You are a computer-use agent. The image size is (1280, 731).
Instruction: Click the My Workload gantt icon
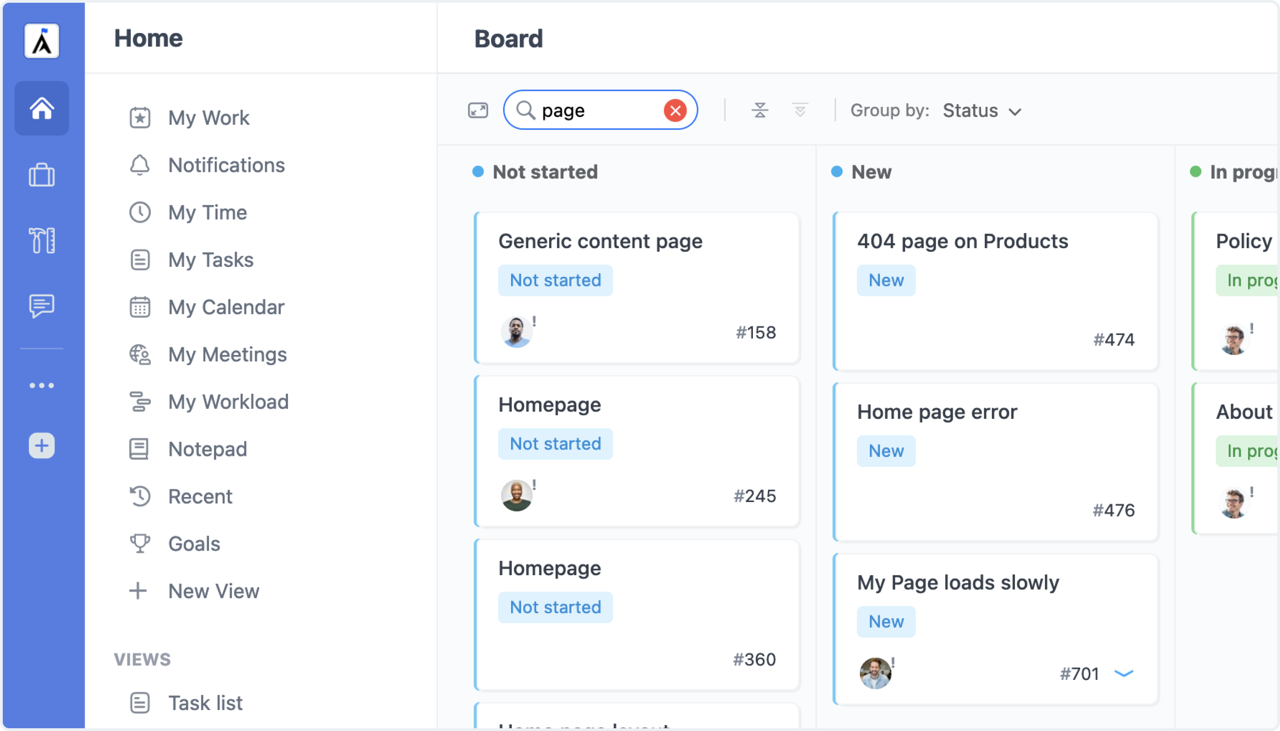tap(139, 402)
